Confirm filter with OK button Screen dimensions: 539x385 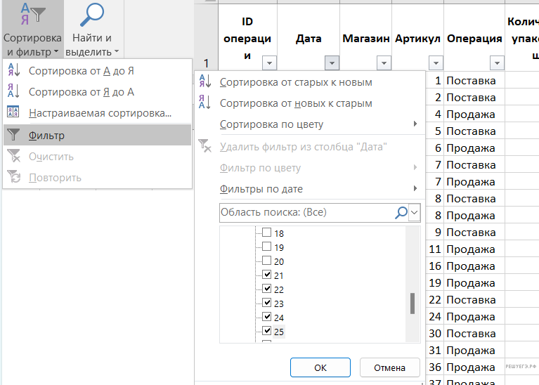pyautogui.click(x=320, y=367)
